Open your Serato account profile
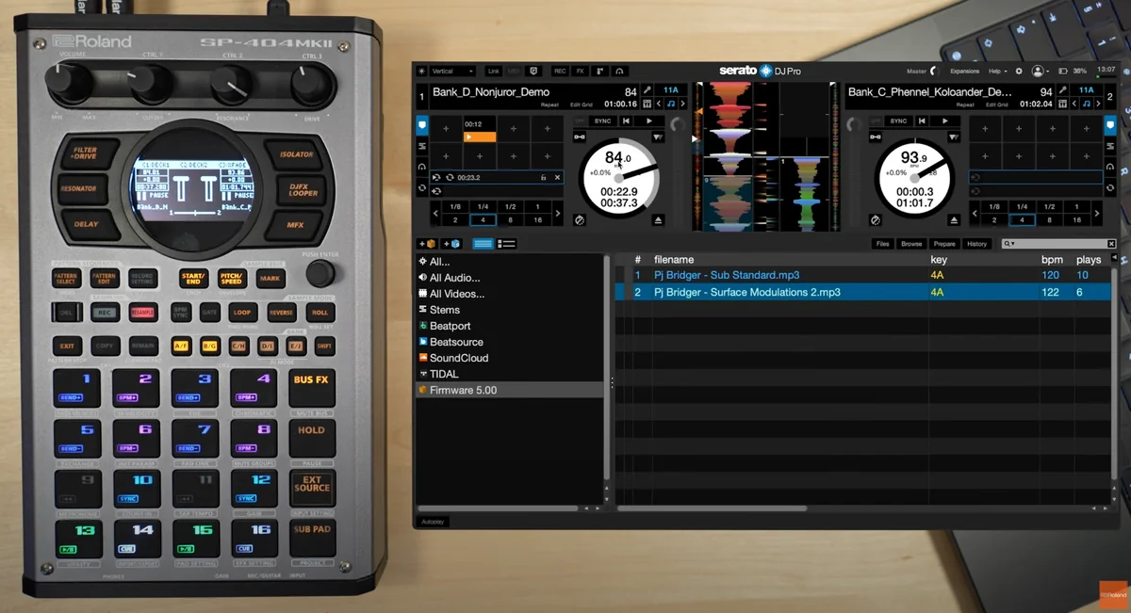This screenshot has width=1131, height=613. pos(1038,71)
